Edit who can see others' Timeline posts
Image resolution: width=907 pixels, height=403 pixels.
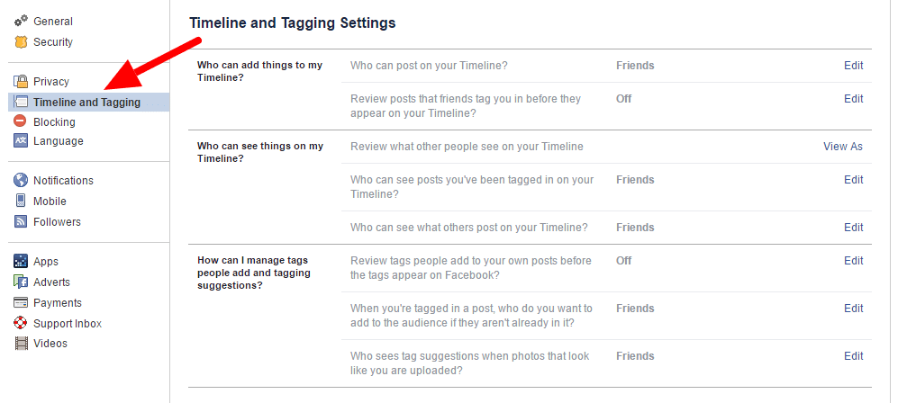pos(853,228)
